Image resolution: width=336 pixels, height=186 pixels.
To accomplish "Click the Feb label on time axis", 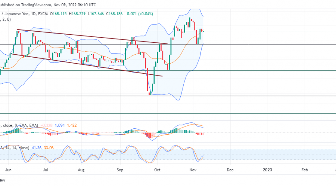I will click(x=305, y=170).
